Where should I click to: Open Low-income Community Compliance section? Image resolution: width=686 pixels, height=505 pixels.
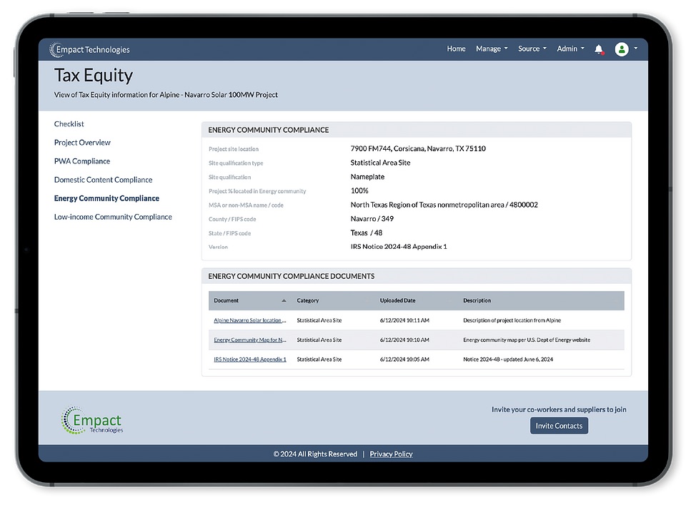[x=113, y=216]
